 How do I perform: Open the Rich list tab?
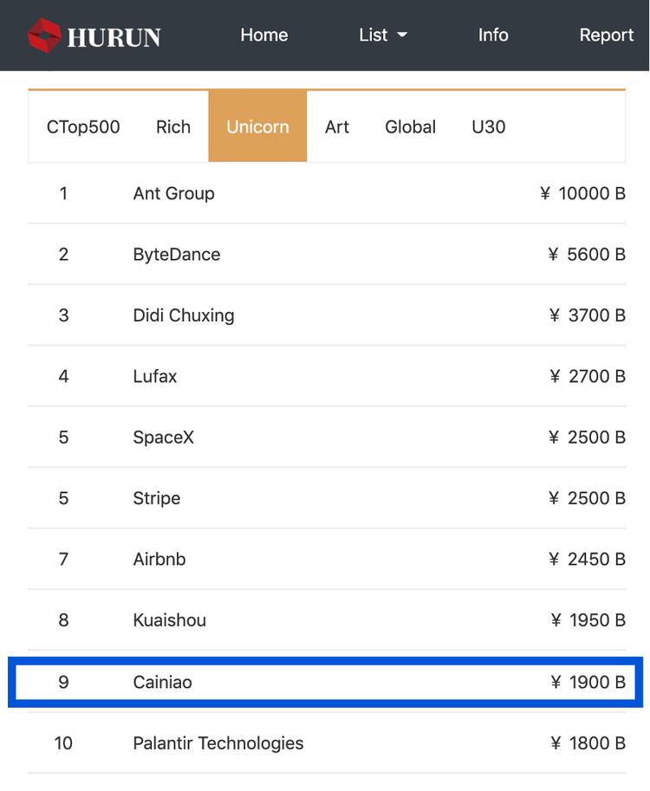tap(172, 126)
